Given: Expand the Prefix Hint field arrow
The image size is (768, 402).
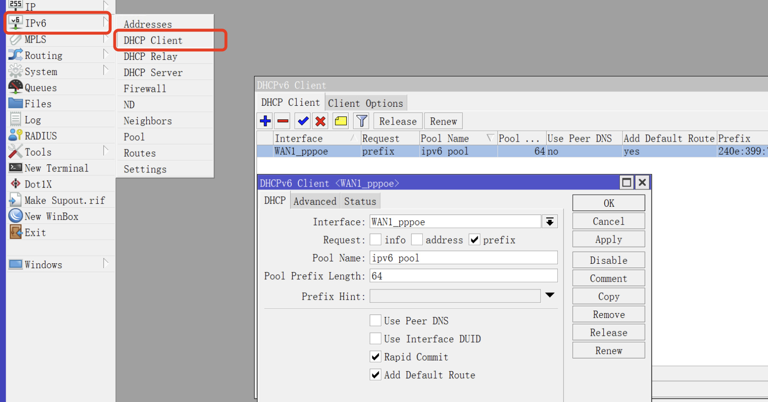Looking at the screenshot, I should [550, 295].
